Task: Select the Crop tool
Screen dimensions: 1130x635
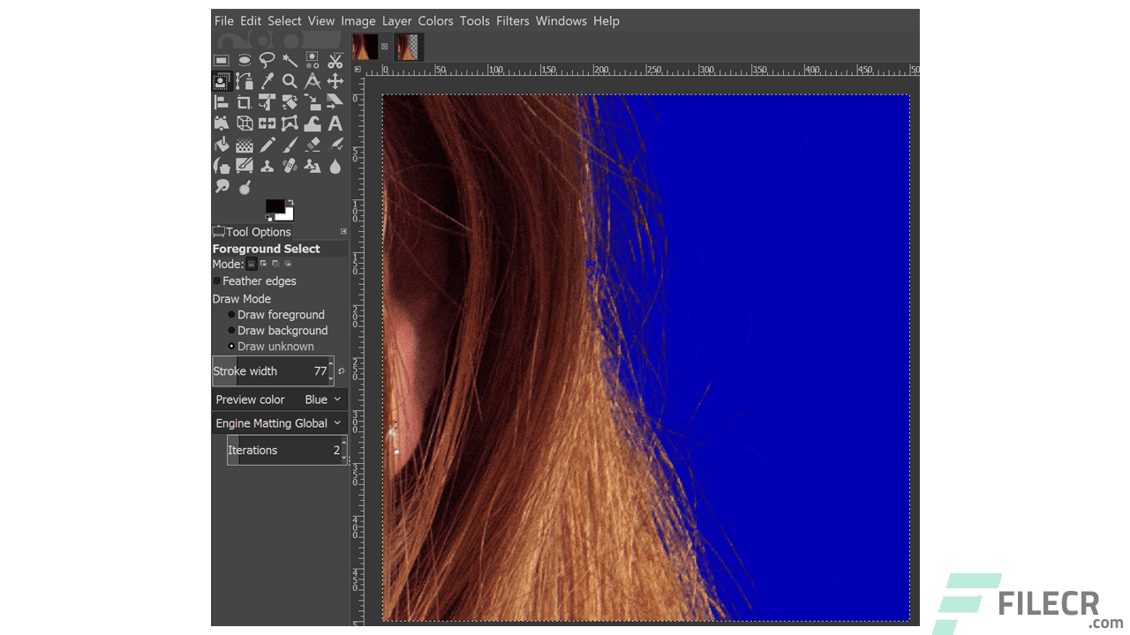Action: point(245,102)
